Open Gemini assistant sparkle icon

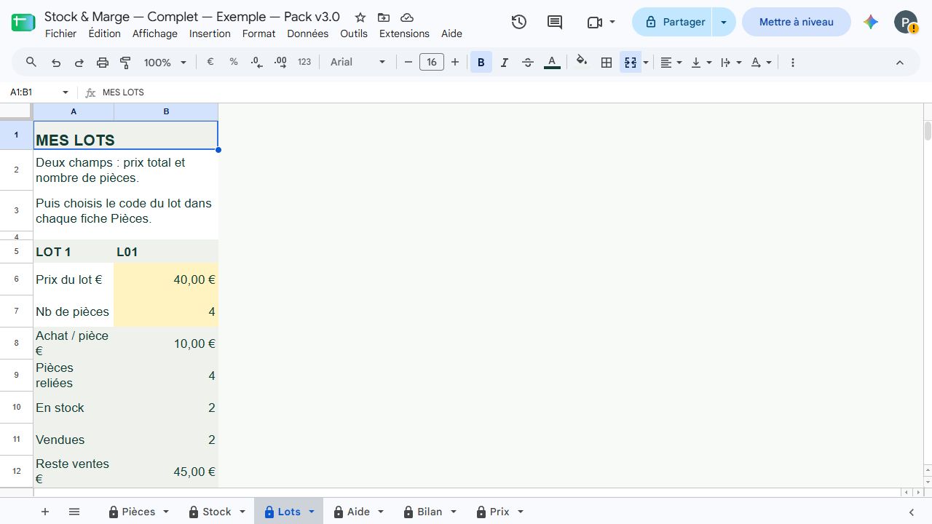click(x=871, y=22)
